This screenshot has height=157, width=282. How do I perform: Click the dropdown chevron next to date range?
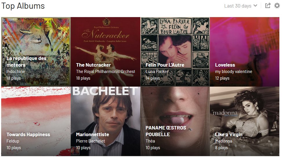pos(255,6)
